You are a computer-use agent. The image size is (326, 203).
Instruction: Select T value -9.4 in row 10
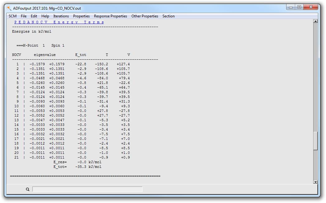104,106
